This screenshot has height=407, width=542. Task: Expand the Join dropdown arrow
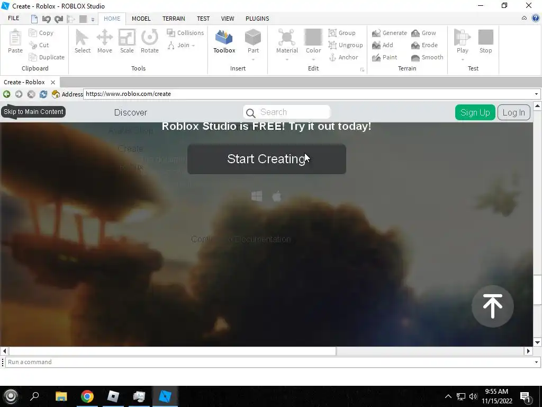click(x=193, y=46)
